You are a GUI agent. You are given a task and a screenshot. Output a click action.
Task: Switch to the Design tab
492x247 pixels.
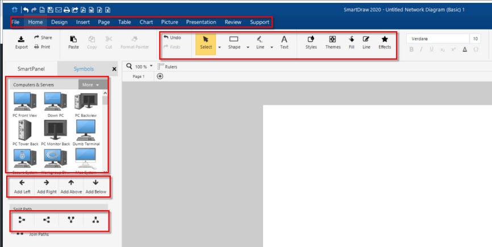coord(59,22)
